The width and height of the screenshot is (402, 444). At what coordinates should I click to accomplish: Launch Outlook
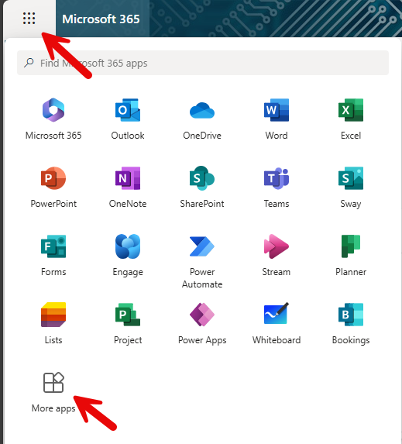[128, 110]
